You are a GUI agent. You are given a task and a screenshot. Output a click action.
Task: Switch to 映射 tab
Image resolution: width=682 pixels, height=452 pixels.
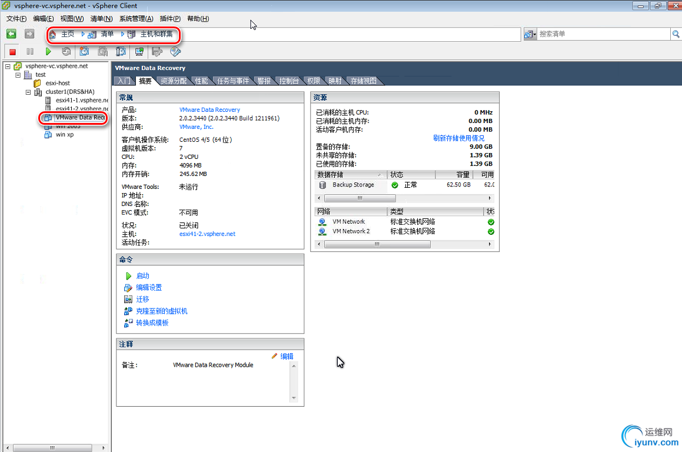pyautogui.click(x=335, y=81)
